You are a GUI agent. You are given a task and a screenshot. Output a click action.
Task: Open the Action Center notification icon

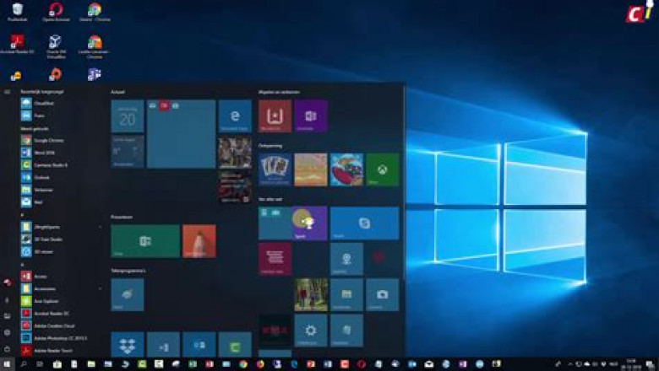(x=650, y=364)
